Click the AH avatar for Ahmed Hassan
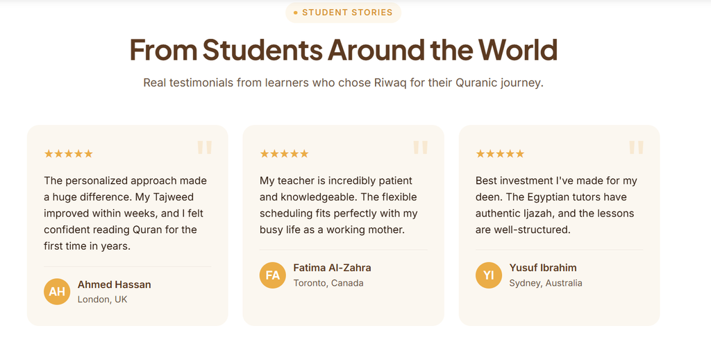This screenshot has height=351, width=711. click(57, 291)
